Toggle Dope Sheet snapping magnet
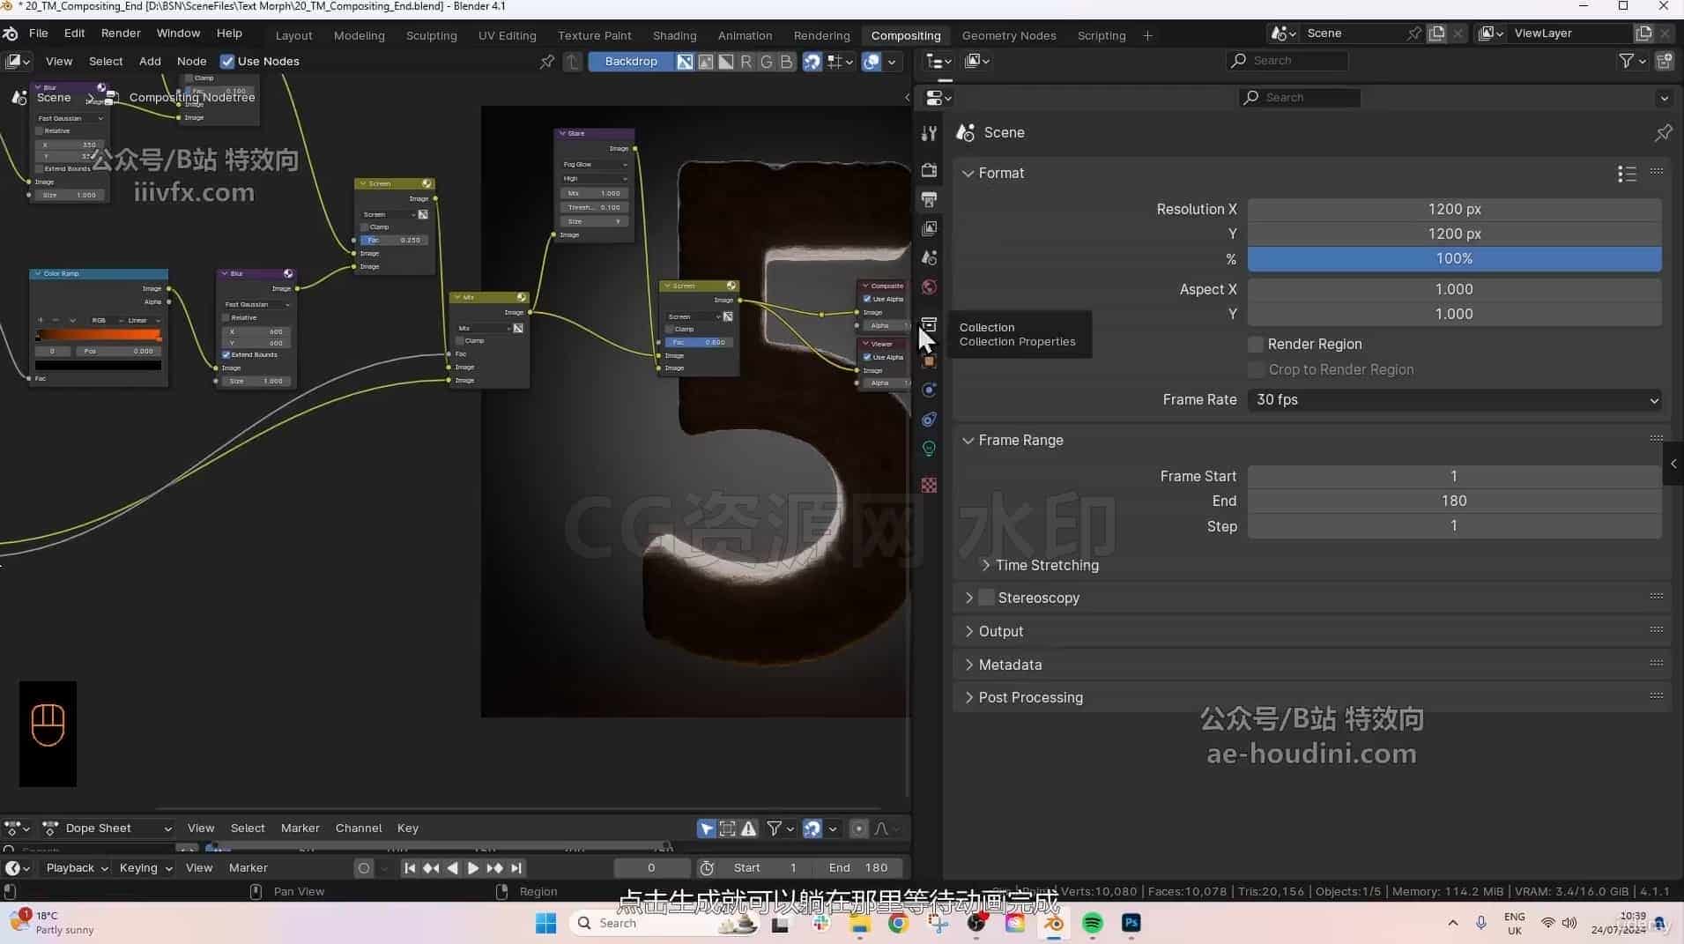The width and height of the screenshot is (1684, 944). pos(812,829)
